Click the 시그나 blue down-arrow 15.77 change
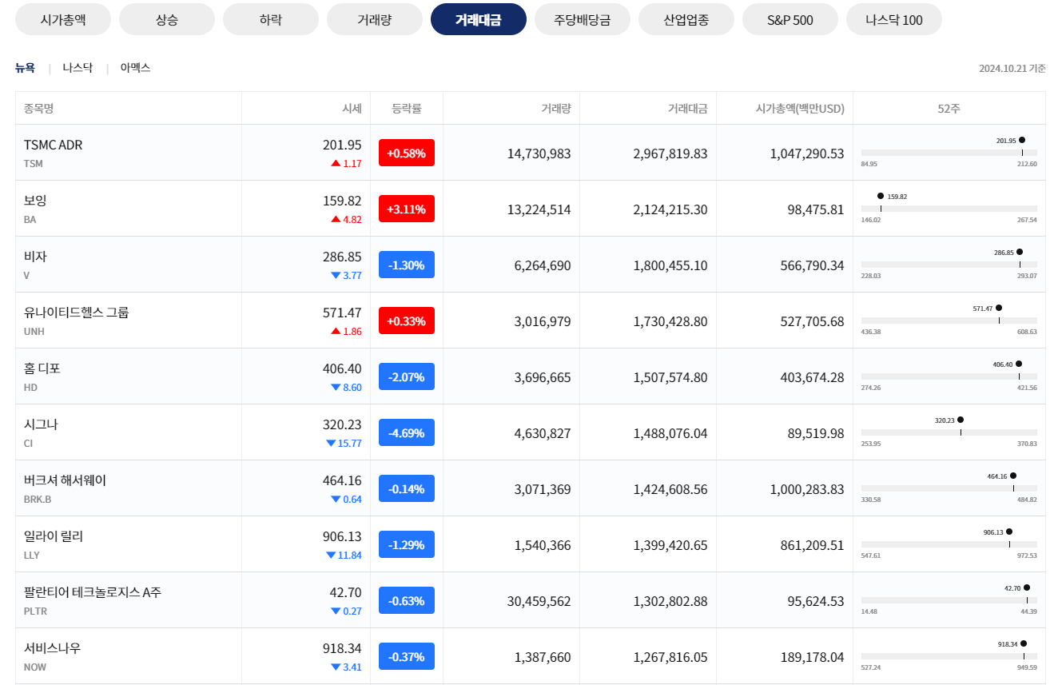 (344, 443)
